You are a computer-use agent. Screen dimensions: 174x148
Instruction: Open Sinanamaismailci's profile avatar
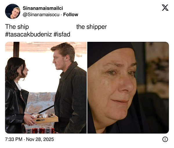pos(12,11)
